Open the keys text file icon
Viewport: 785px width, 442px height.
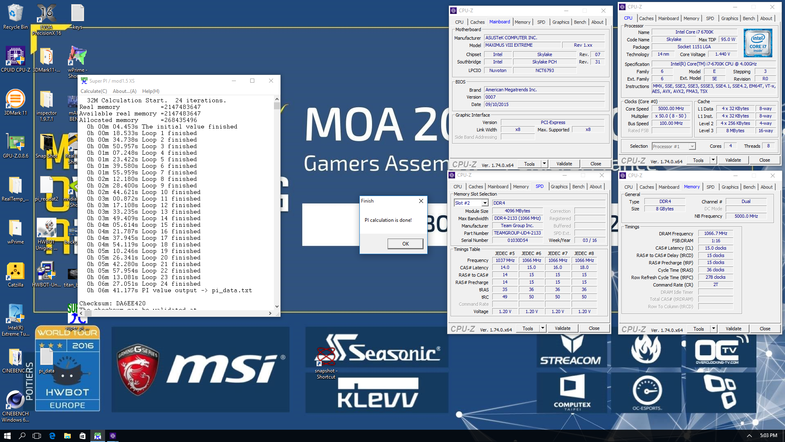77,16
